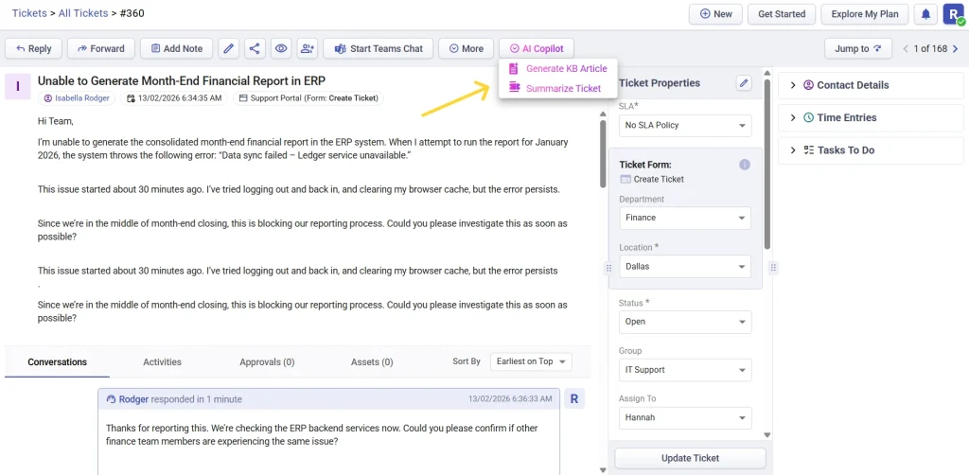
Task: Click the right panel resize handle
Action: coord(773,268)
